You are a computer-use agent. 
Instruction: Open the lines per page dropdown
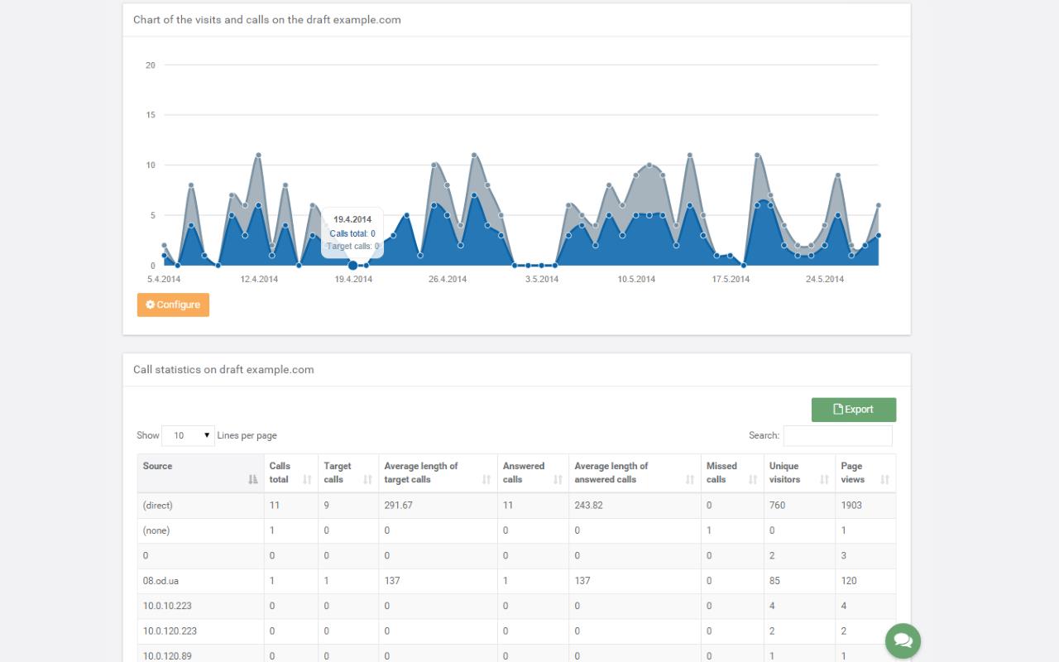tap(188, 435)
